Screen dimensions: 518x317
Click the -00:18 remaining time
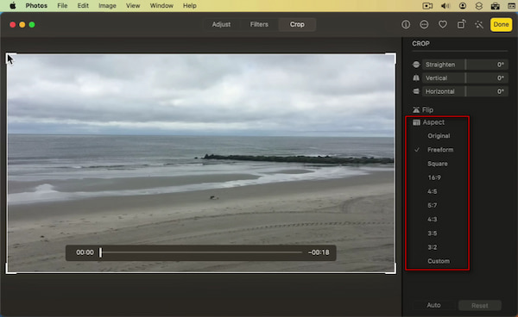319,252
